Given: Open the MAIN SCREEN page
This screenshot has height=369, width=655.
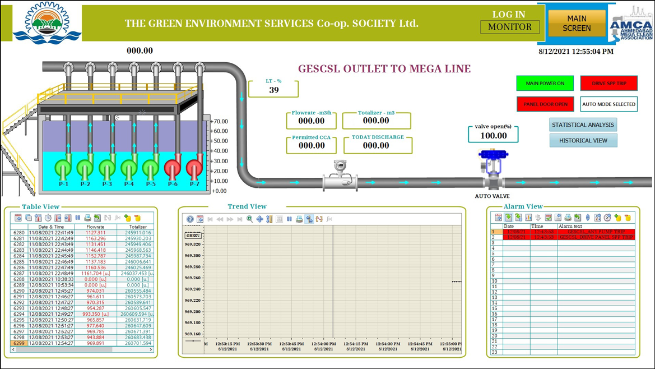Looking at the screenshot, I should [x=577, y=24].
